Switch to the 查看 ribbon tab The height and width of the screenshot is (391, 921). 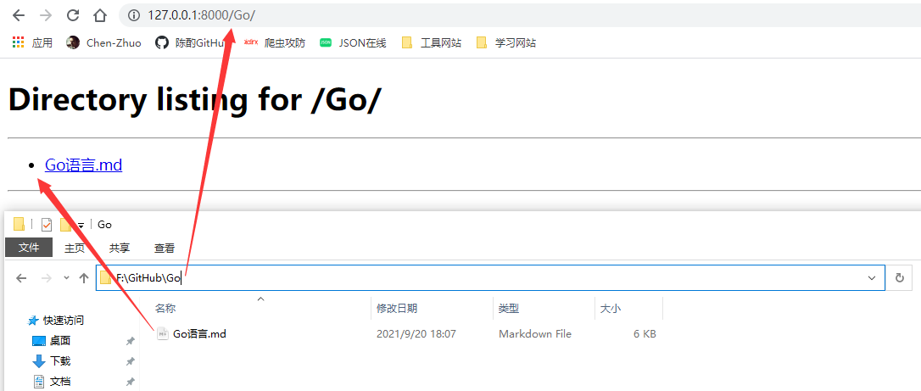pos(165,249)
